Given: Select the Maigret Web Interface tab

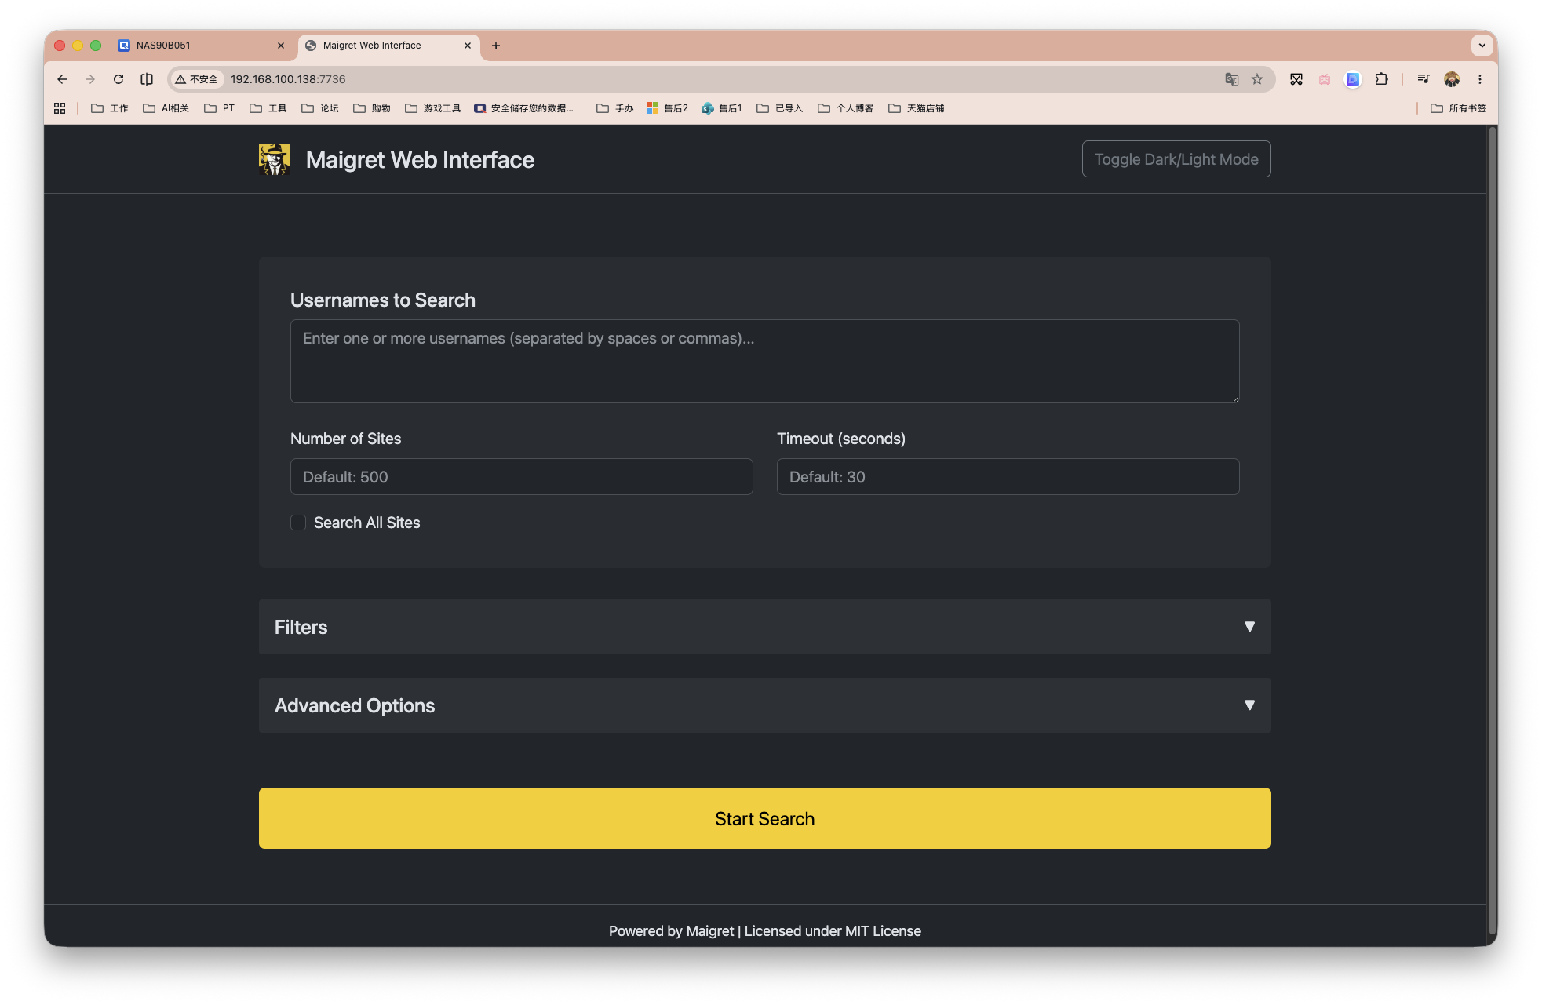Looking at the screenshot, I should point(388,46).
